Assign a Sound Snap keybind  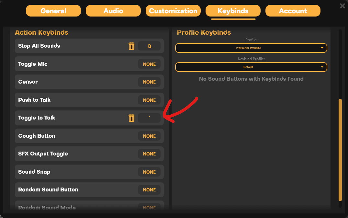[149, 172]
